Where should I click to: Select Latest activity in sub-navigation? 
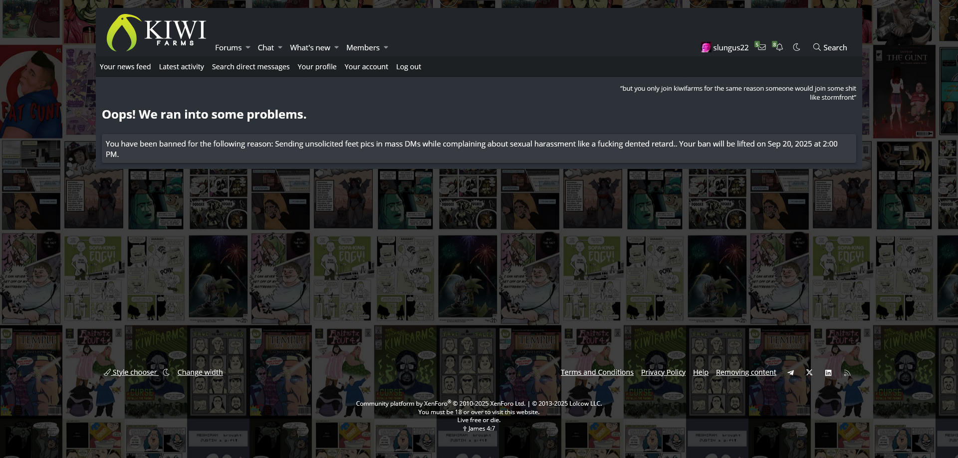coord(181,67)
